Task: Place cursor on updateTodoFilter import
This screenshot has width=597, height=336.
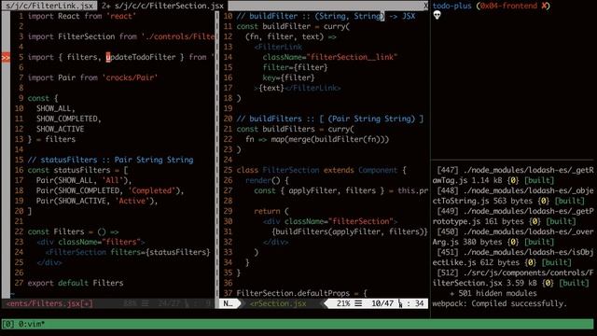Action: coord(141,58)
